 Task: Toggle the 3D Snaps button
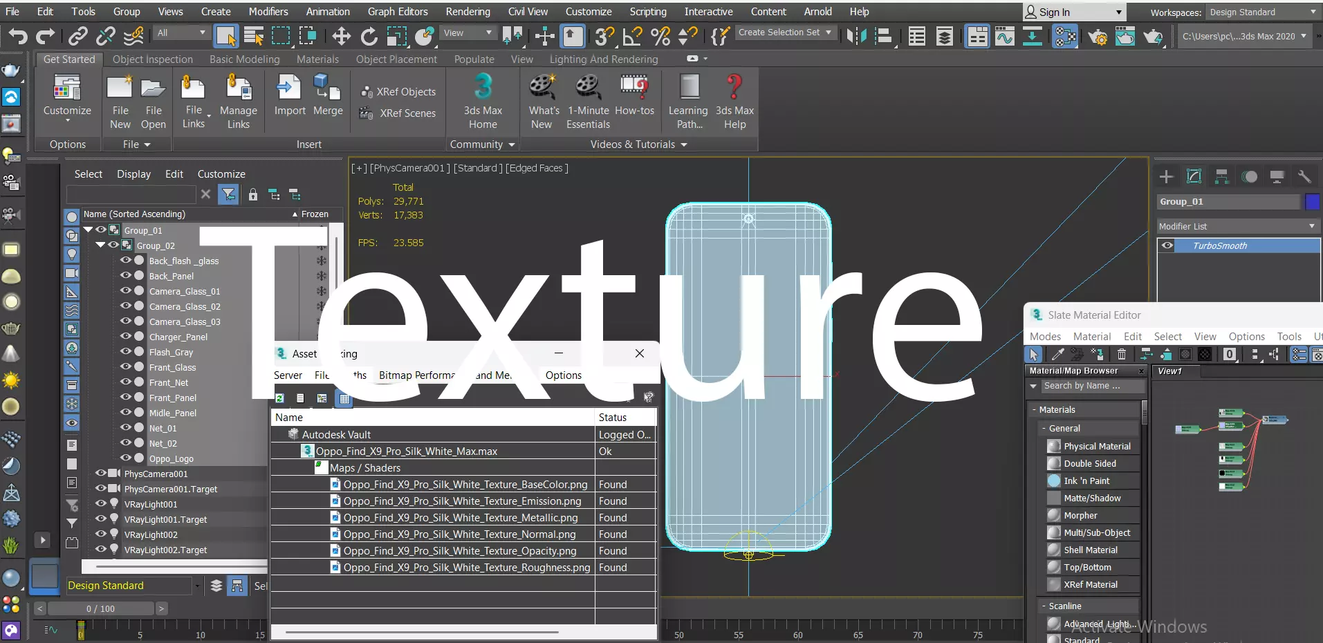[604, 35]
